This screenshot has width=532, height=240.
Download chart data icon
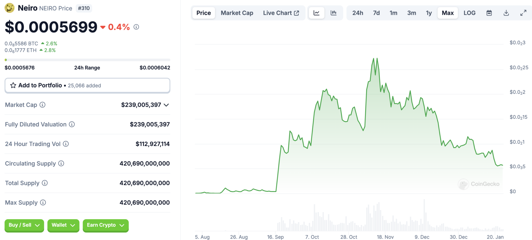[x=506, y=13]
